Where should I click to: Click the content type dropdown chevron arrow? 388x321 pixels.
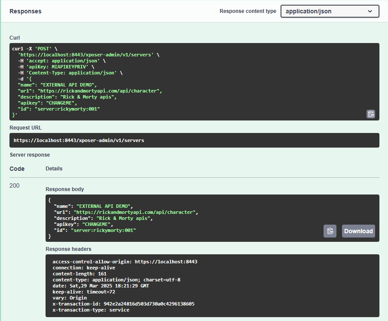pyautogui.click(x=370, y=11)
